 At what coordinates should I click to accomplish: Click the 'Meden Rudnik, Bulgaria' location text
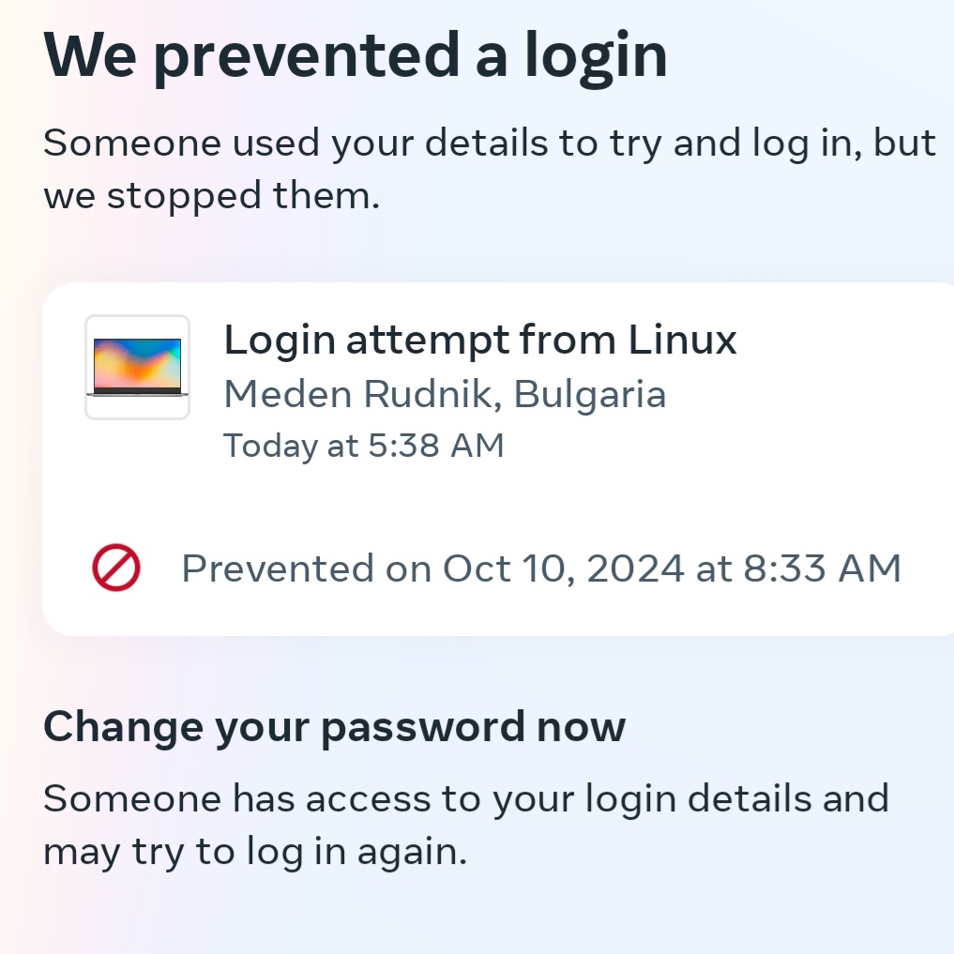click(446, 394)
